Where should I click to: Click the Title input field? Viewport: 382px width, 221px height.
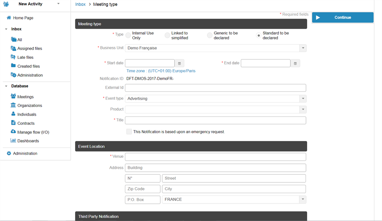[215, 120]
